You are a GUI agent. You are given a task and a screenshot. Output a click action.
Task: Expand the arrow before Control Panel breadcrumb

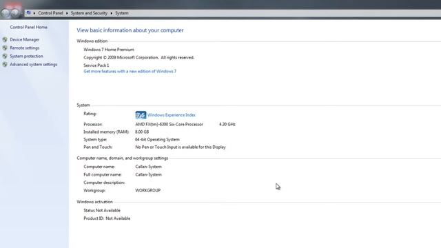tap(34, 13)
